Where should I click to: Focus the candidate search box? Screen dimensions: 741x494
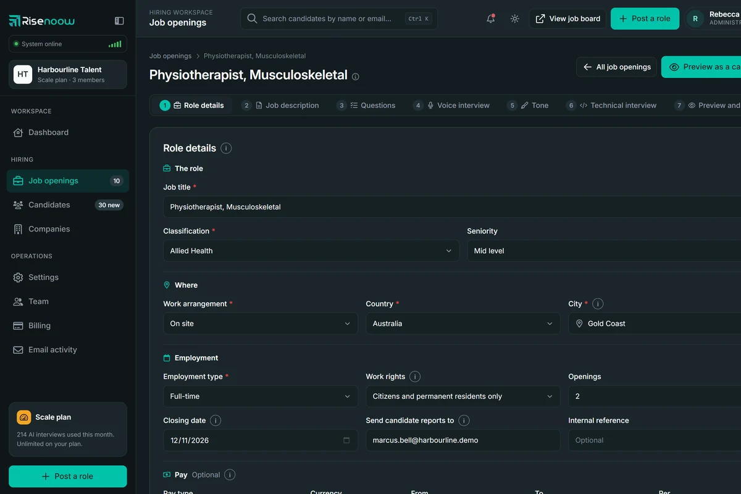click(x=339, y=19)
